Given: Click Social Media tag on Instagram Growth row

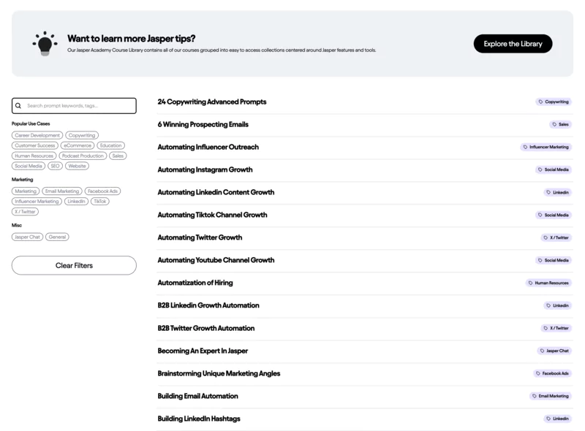Looking at the screenshot, I should click(x=553, y=169).
